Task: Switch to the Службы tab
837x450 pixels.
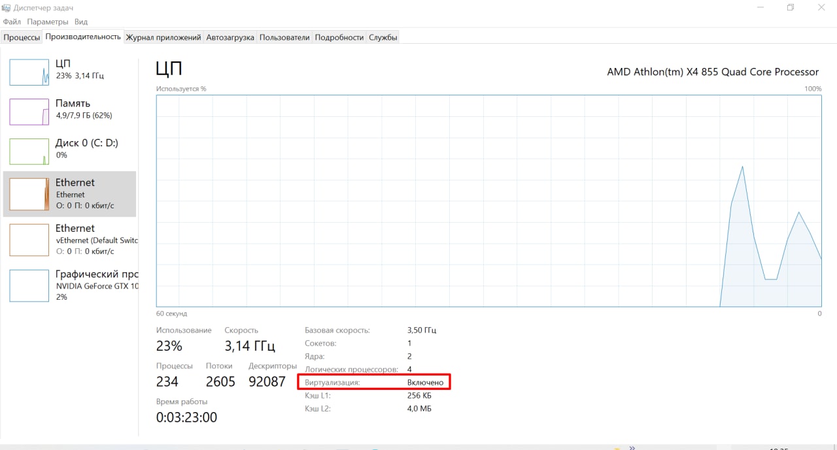Action: [383, 37]
